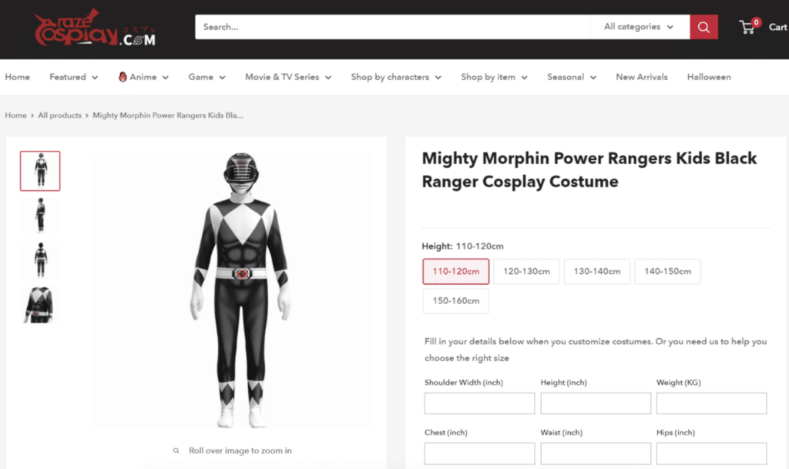Select the 150-160cm height option
The width and height of the screenshot is (789, 469).
point(456,300)
